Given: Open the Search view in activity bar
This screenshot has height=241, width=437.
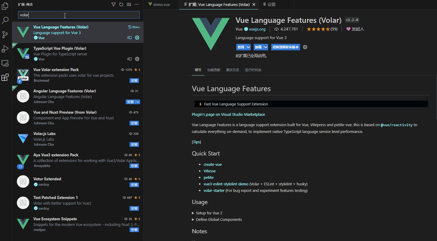Looking at the screenshot, I should pos(5,20).
